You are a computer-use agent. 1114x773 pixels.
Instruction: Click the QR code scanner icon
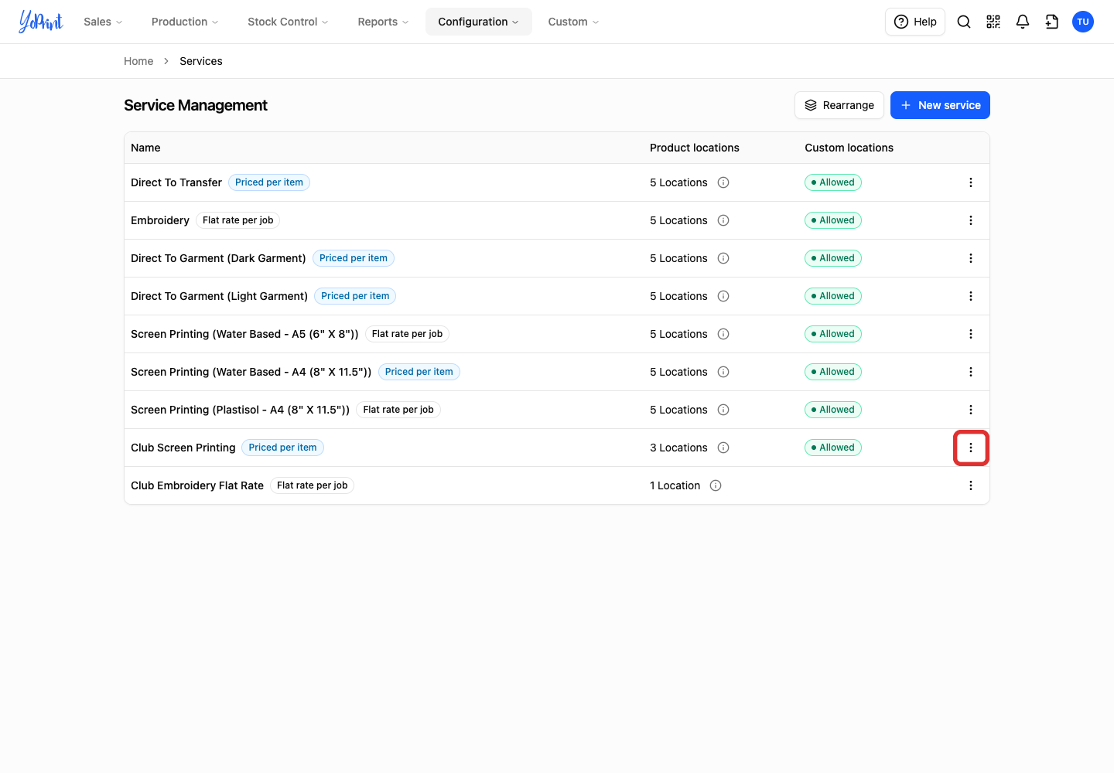coord(993,22)
